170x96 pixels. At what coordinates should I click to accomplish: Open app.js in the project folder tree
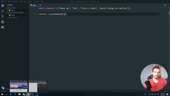coord(13,15)
